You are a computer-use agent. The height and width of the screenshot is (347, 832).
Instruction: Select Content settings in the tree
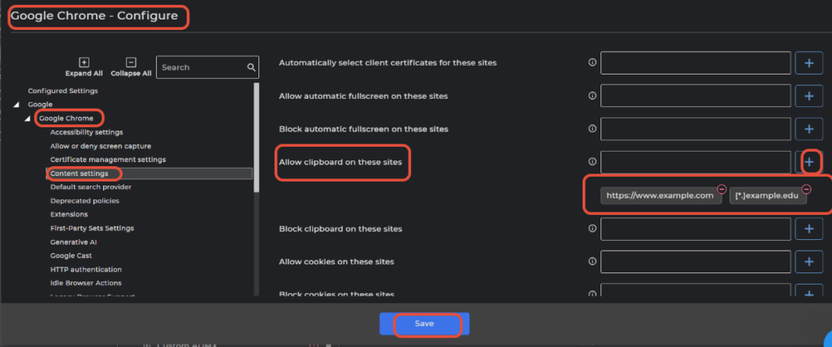tap(79, 173)
